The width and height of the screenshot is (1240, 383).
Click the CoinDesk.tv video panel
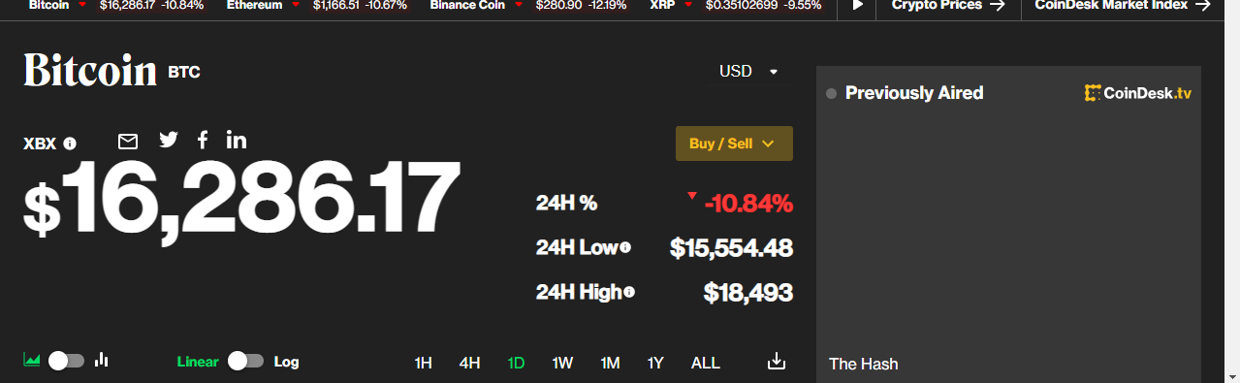click(x=1008, y=224)
